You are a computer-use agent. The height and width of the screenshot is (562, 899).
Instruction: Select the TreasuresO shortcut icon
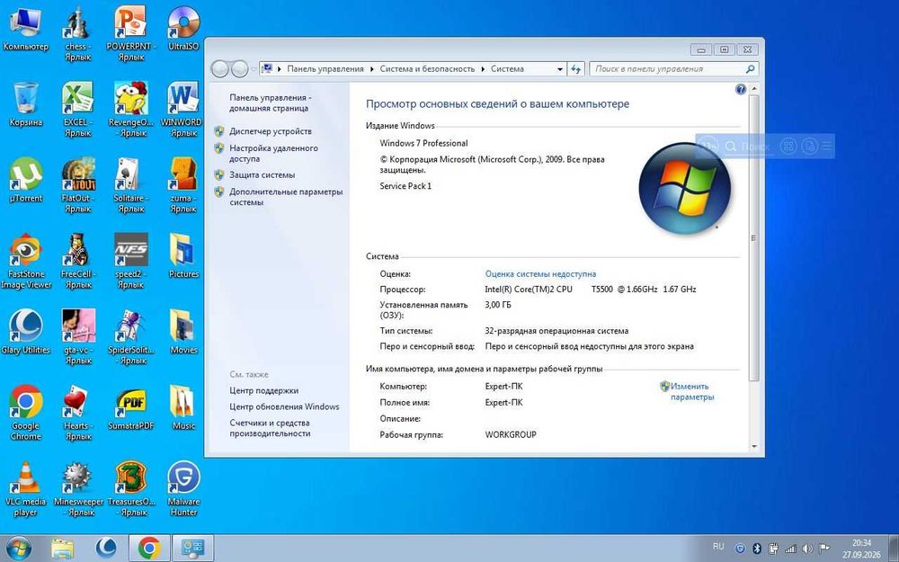(131, 477)
